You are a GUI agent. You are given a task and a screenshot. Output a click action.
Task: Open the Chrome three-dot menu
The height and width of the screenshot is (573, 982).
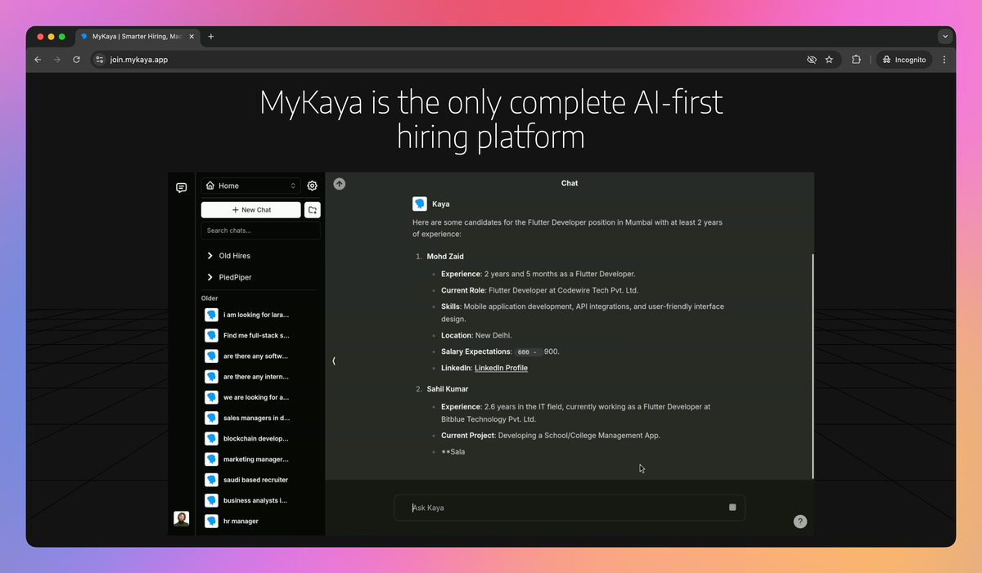[x=944, y=60]
